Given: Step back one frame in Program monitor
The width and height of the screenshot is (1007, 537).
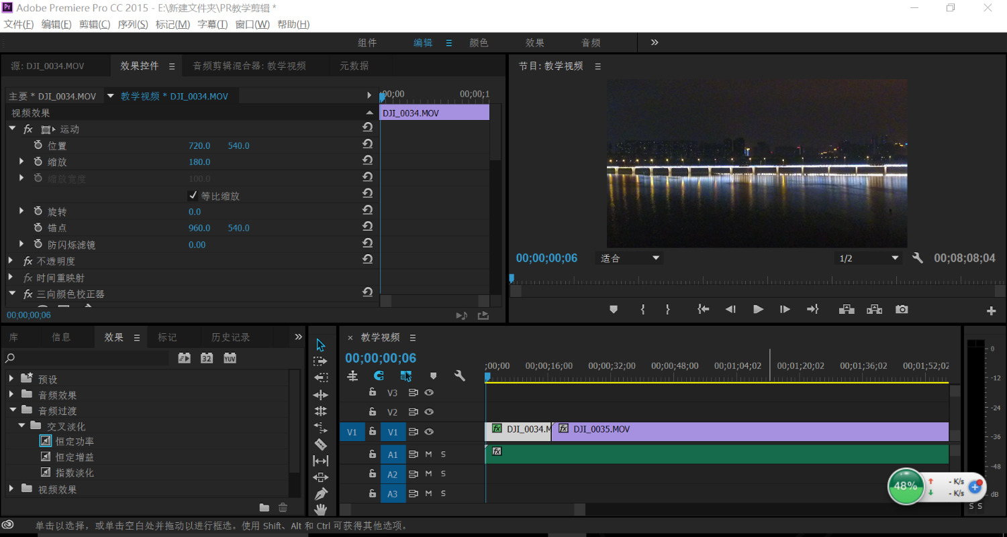Looking at the screenshot, I should [x=730, y=309].
